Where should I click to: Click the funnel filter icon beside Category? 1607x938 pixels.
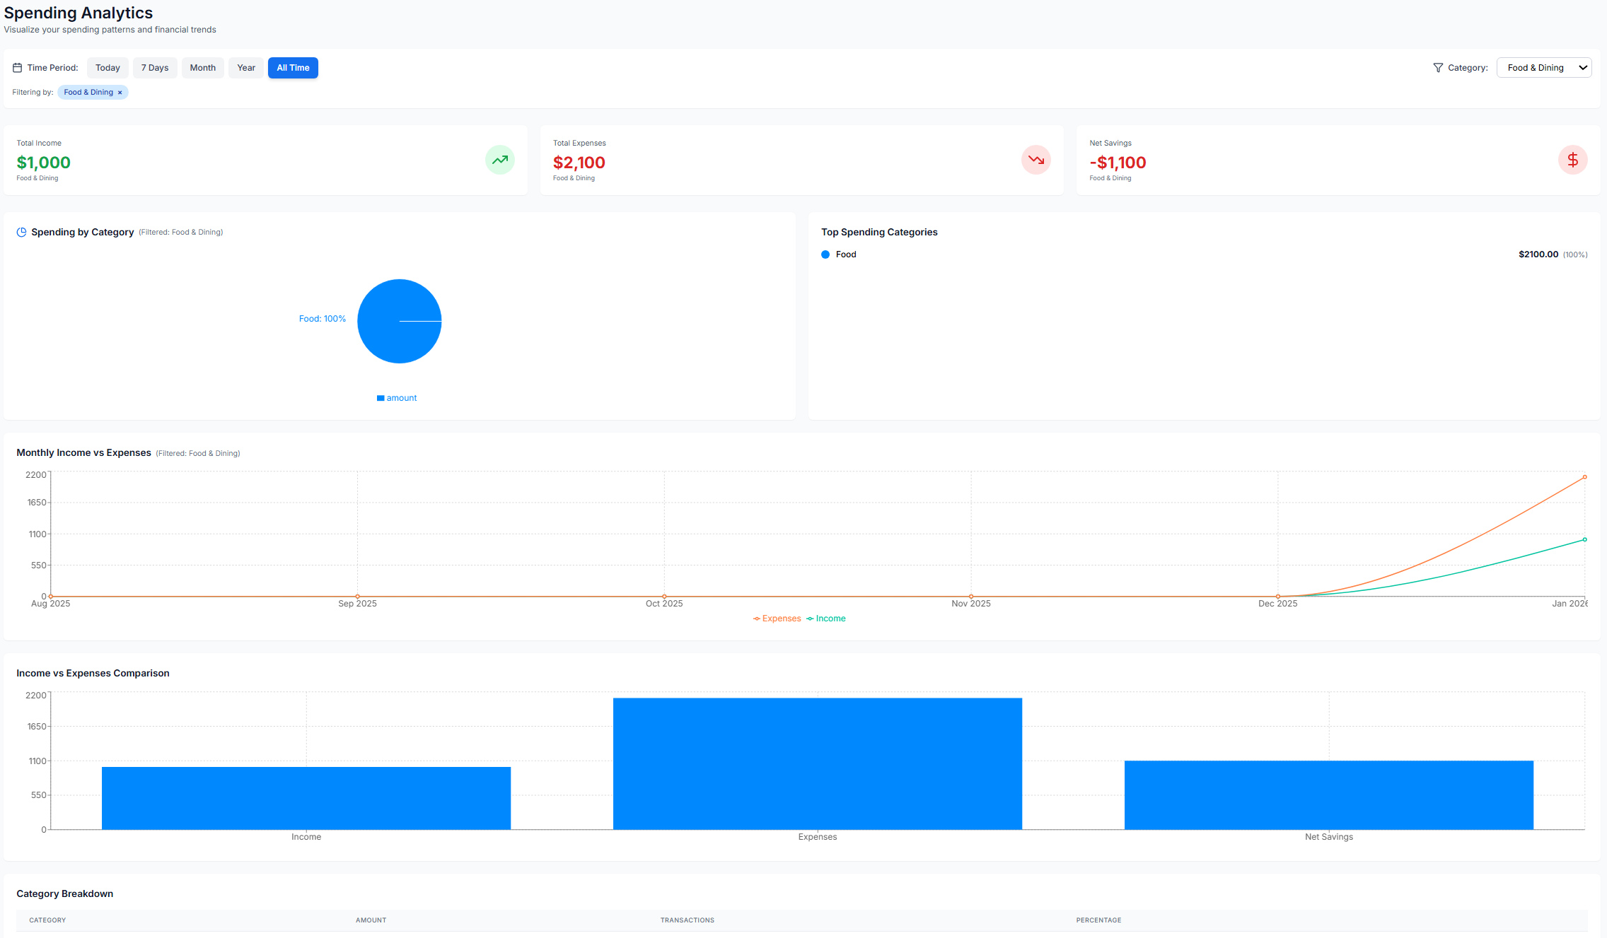coord(1438,68)
